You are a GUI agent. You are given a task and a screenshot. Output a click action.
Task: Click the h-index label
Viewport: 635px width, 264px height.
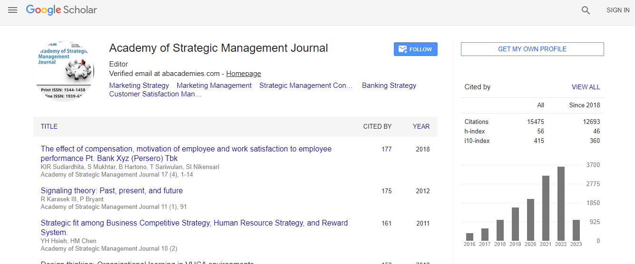point(474,131)
